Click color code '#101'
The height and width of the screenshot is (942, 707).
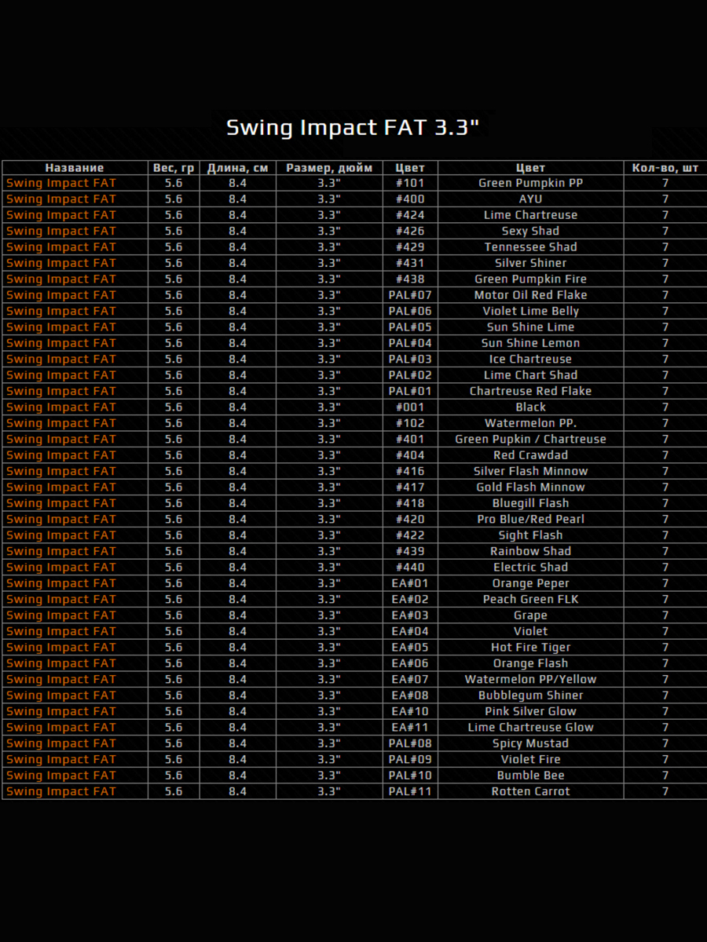410,183
